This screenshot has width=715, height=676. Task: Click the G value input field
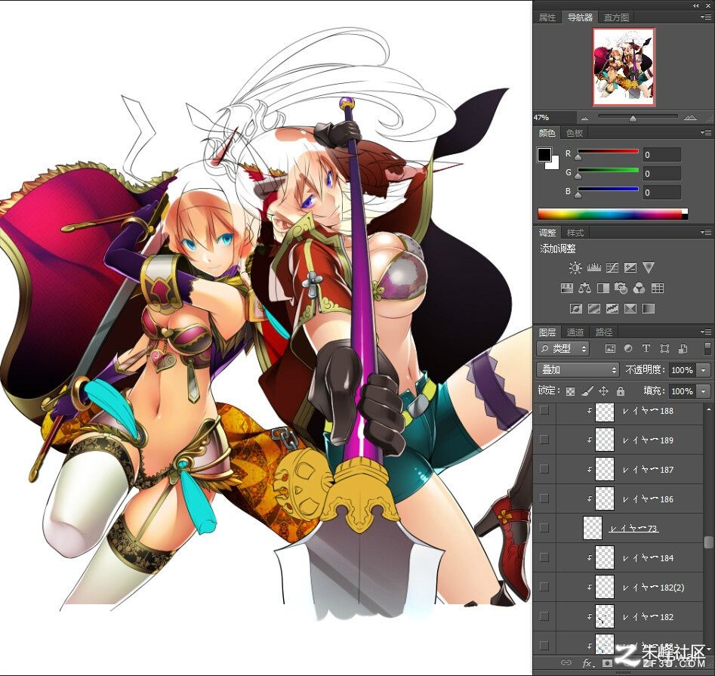click(661, 173)
